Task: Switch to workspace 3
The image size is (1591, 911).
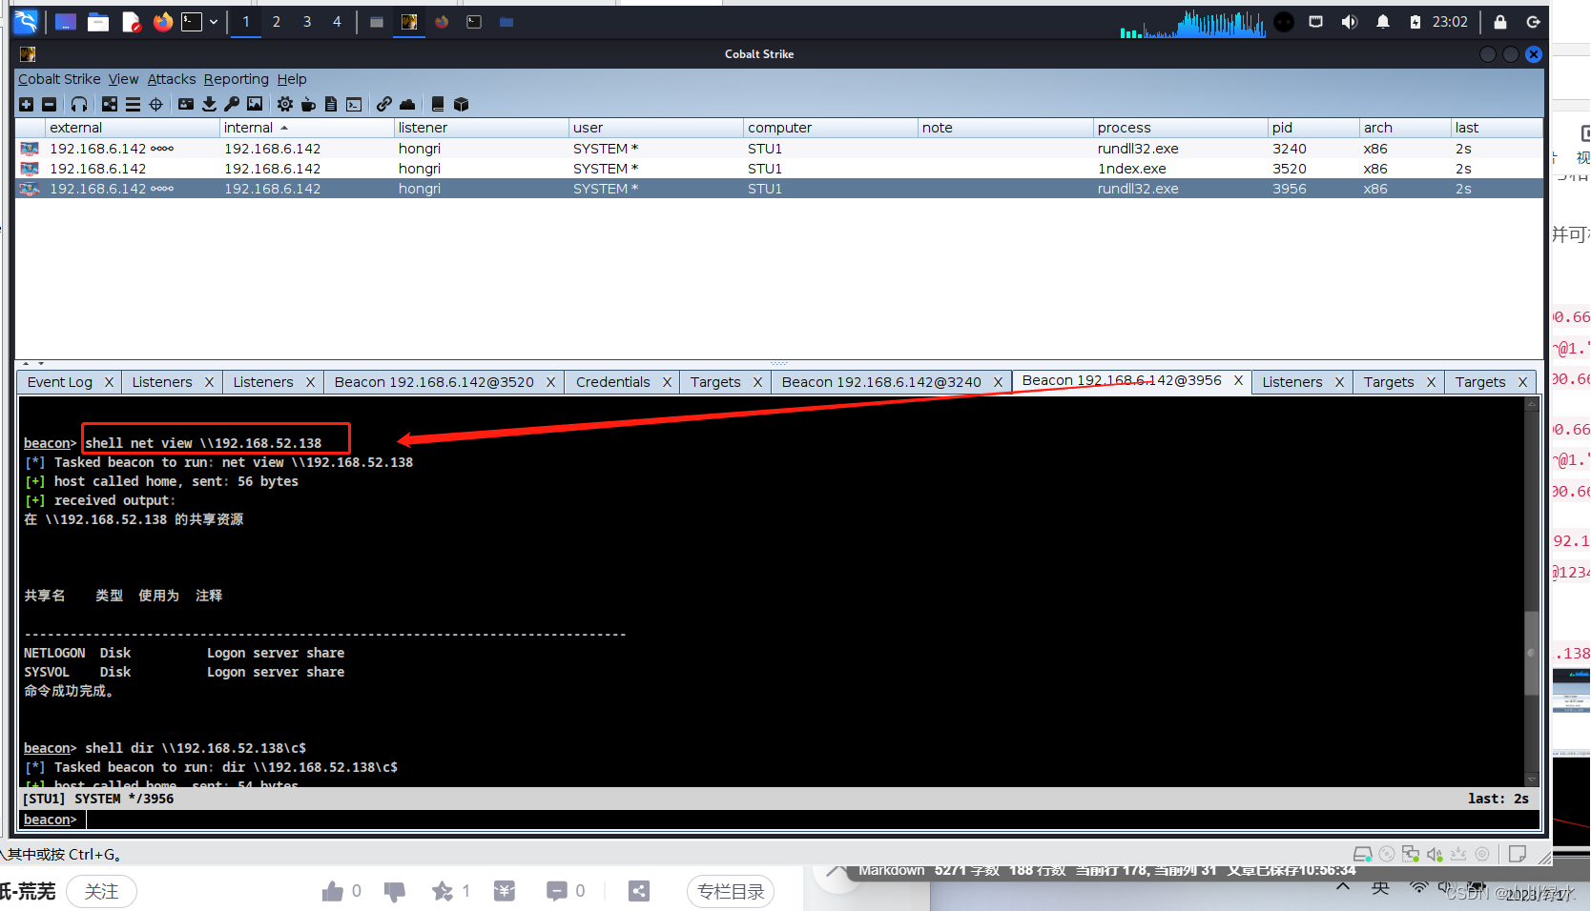Action: coord(307,22)
